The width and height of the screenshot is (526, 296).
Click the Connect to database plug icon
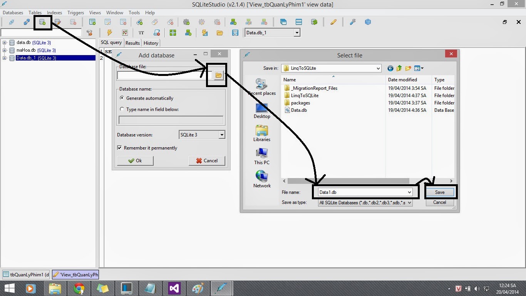coord(12,22)
